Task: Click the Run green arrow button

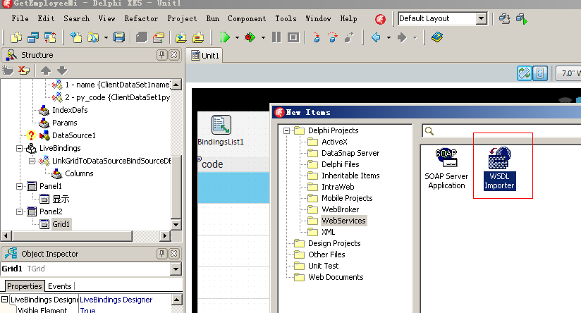Action: [224, 37]
